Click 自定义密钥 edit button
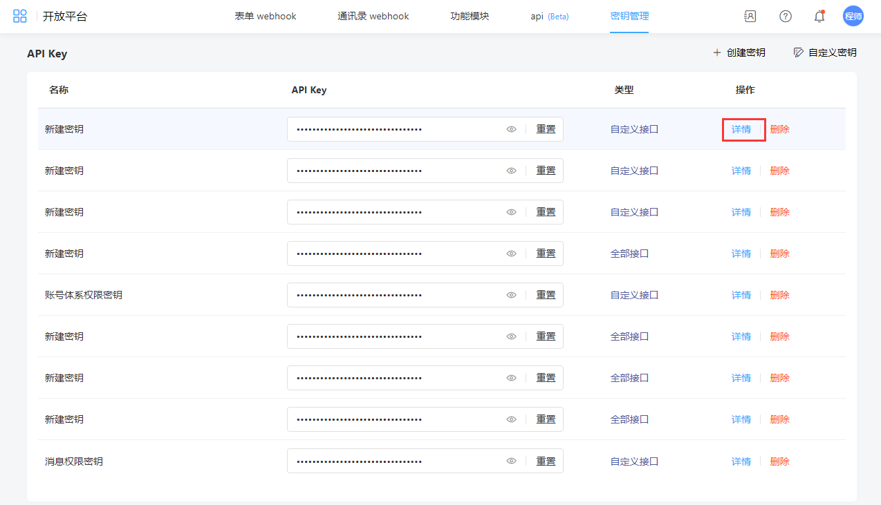The width and height of the screenshot is (881, 505). tap(825, 53)
